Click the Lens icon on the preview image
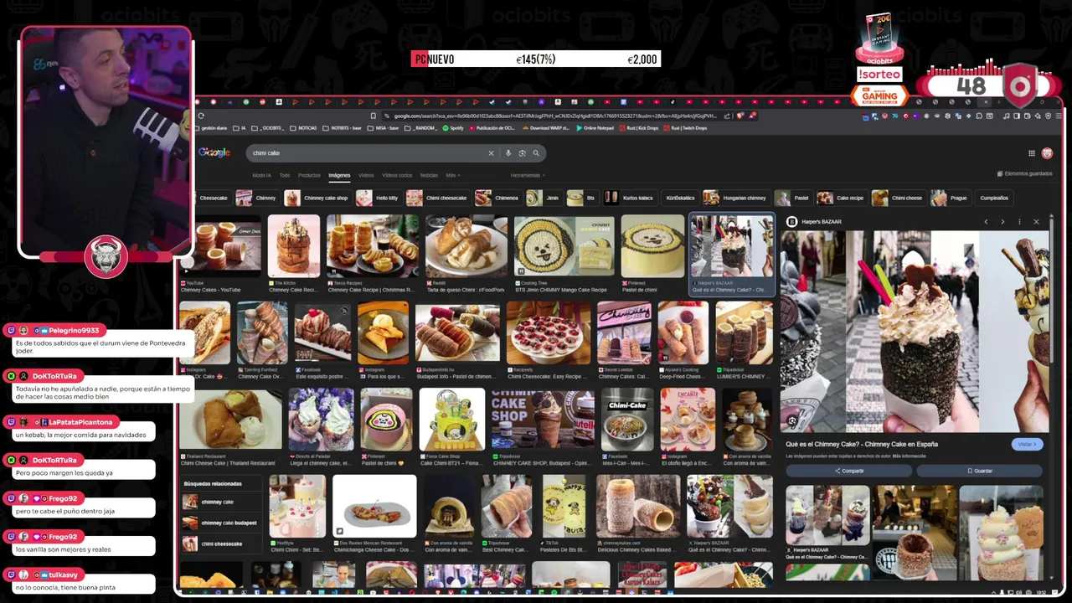This screenshot has height=603, width=1072. tap(792, 420)
